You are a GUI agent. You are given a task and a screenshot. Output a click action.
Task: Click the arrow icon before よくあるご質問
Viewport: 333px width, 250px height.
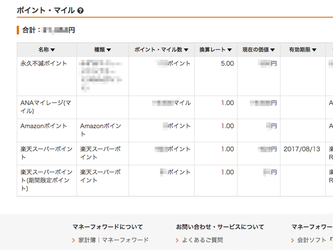[177, 240]
